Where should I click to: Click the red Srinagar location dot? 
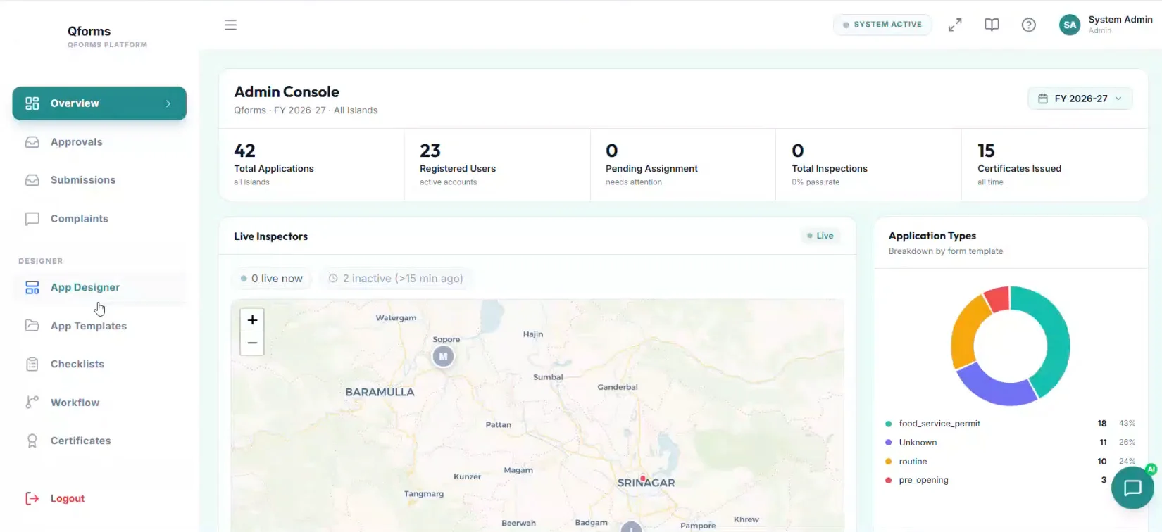642,479
